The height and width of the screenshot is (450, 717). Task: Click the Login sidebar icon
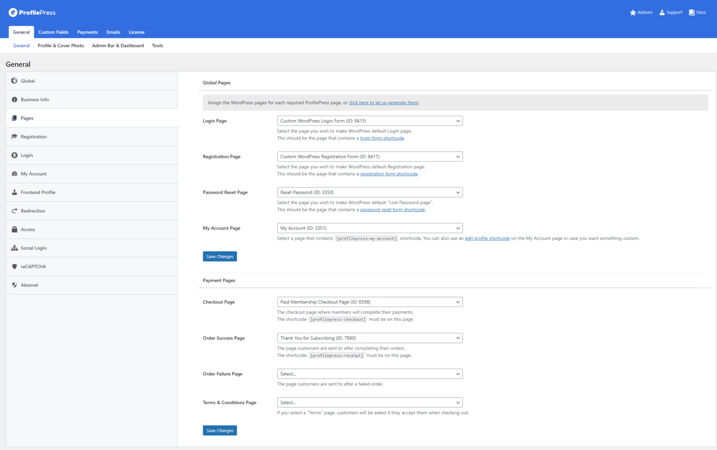(14, 155)
